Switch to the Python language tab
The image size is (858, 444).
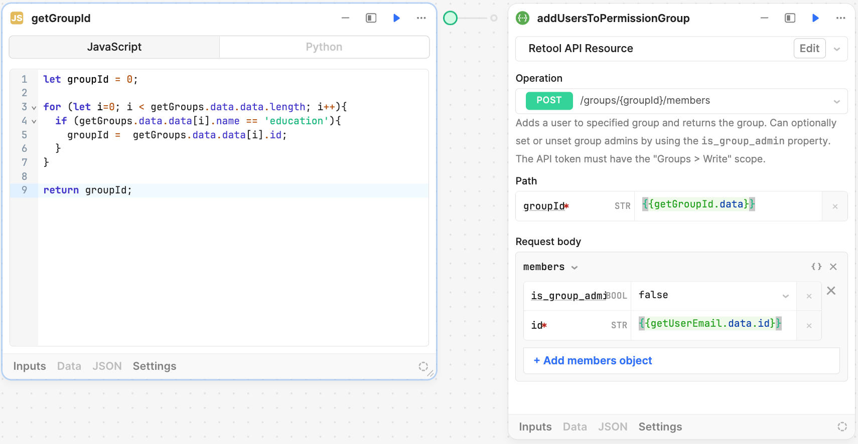[x=324, y=47]
